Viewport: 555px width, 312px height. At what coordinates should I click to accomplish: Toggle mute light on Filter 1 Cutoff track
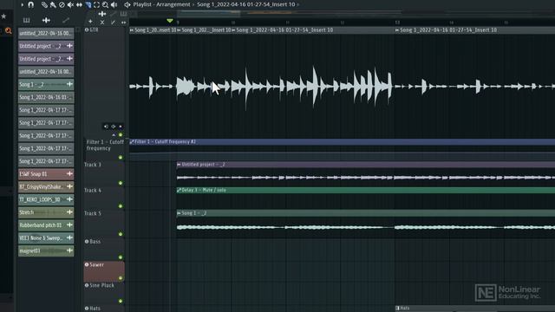tap(121, 157)
